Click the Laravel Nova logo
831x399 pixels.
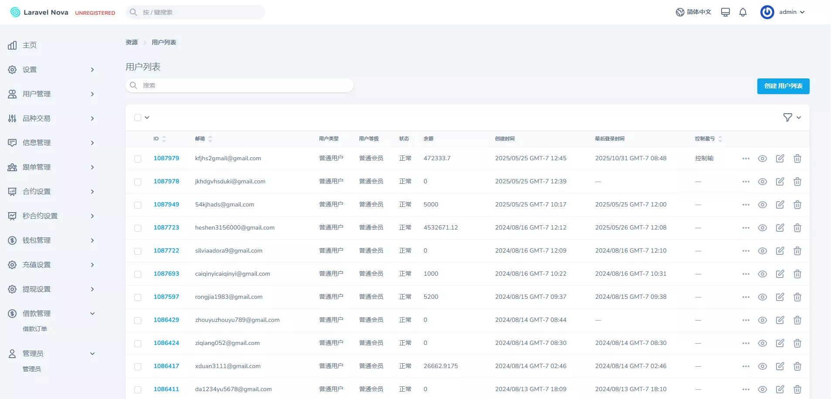39,12
